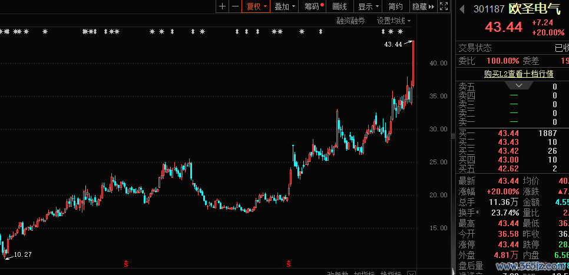Toggle the 简约 simple mode
569x275 pixels.
pos(395,6)
